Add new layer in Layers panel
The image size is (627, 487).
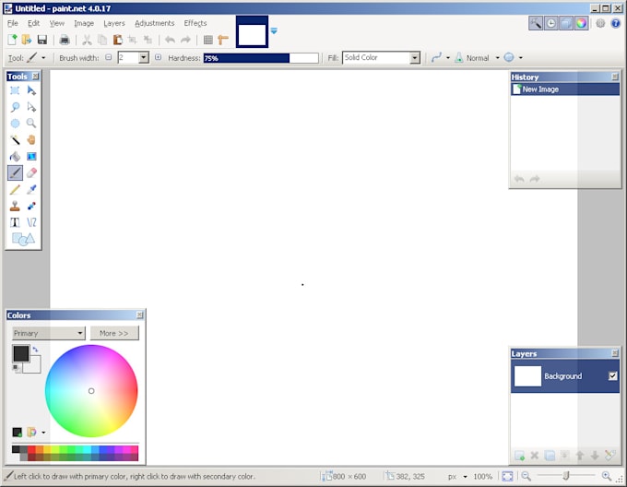[x=519, y=456]
